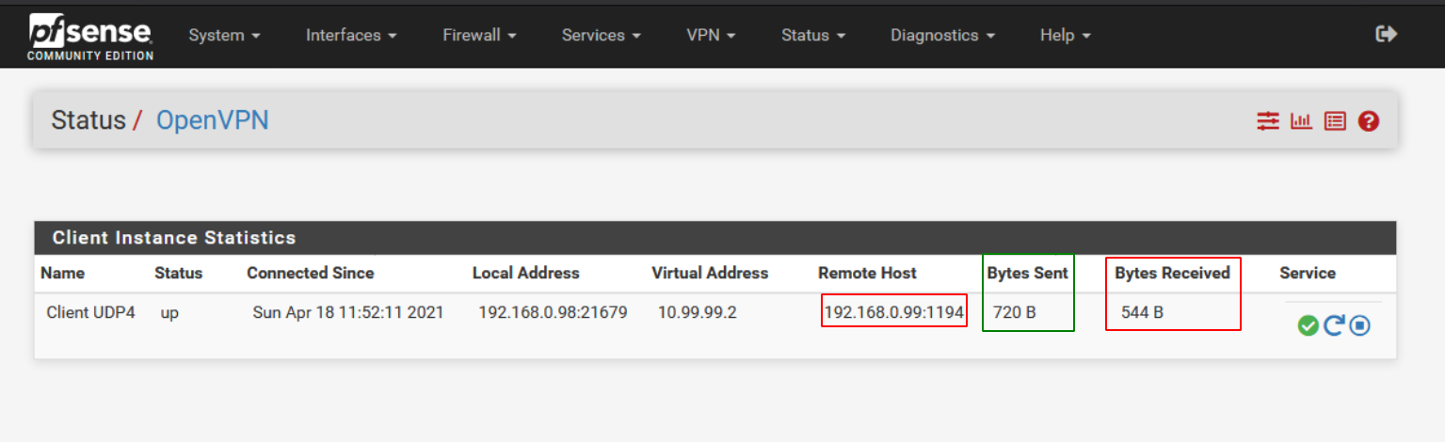Open the VPN menu
This screenshot has width=1445, height=442.
coord(711,35)
